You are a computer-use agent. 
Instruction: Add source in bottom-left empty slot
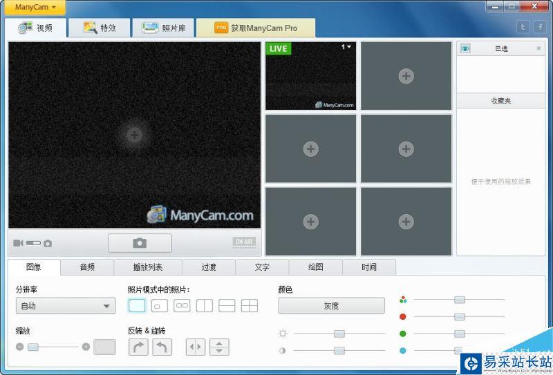click(x=310, y=222)
